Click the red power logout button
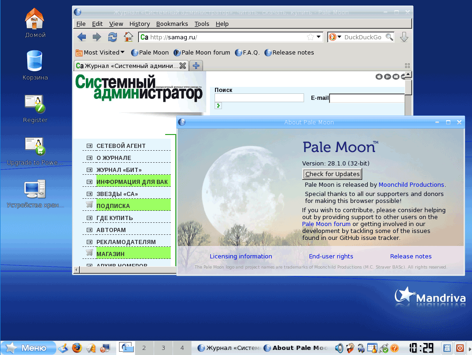Image resolution: width=472 pixels, height=355 pixels. (x=460, y=348)
